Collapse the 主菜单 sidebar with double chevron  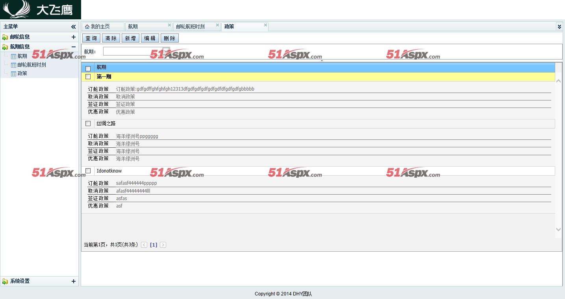[x=73, y=27]
